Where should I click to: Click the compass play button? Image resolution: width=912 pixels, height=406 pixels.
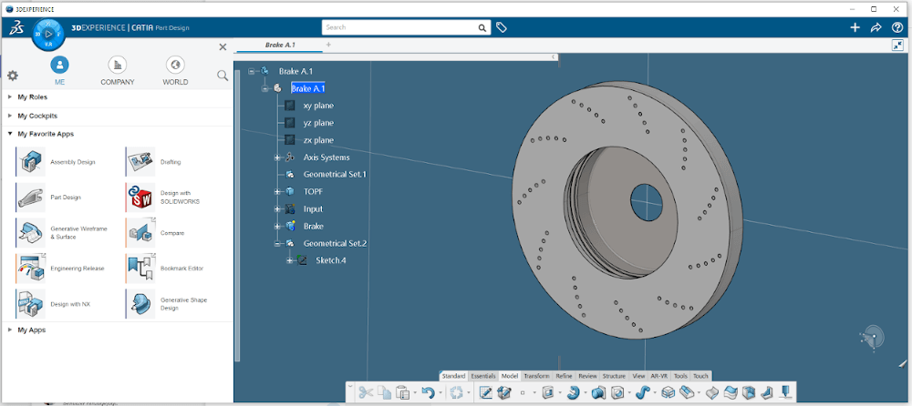[49, 35]
